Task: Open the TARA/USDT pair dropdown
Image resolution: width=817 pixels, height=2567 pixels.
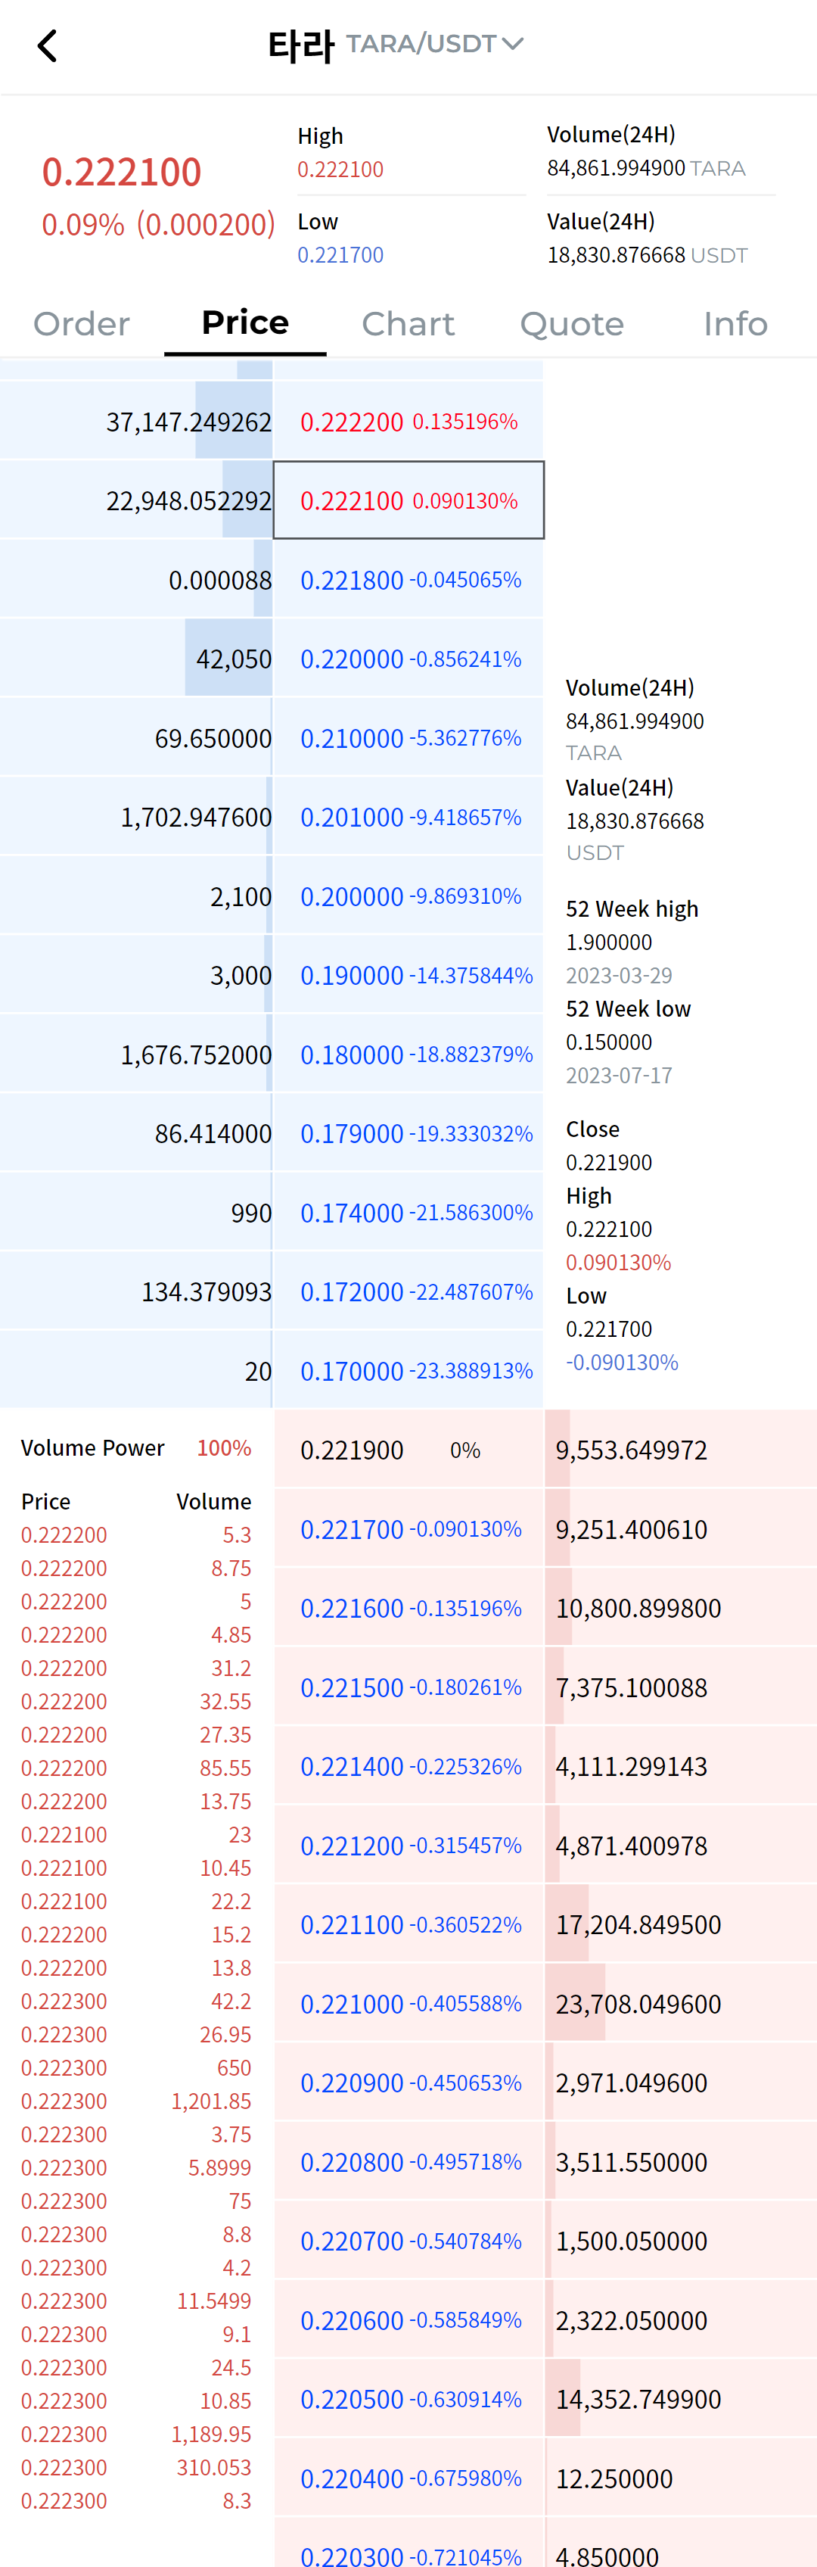Action: (x=434, y=44)
